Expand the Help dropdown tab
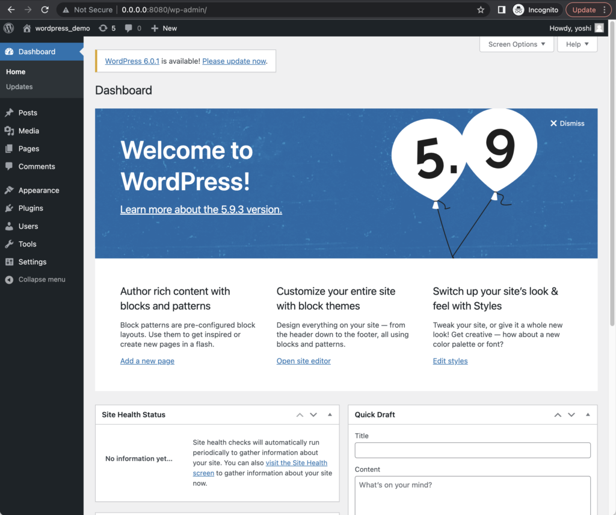The image size is (616, 515). click(577, 45)
